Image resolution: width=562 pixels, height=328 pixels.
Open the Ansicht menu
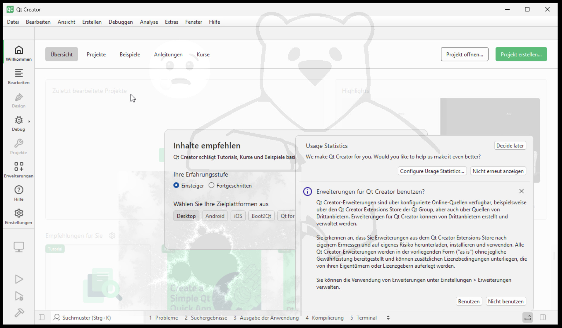pos(66,22)
